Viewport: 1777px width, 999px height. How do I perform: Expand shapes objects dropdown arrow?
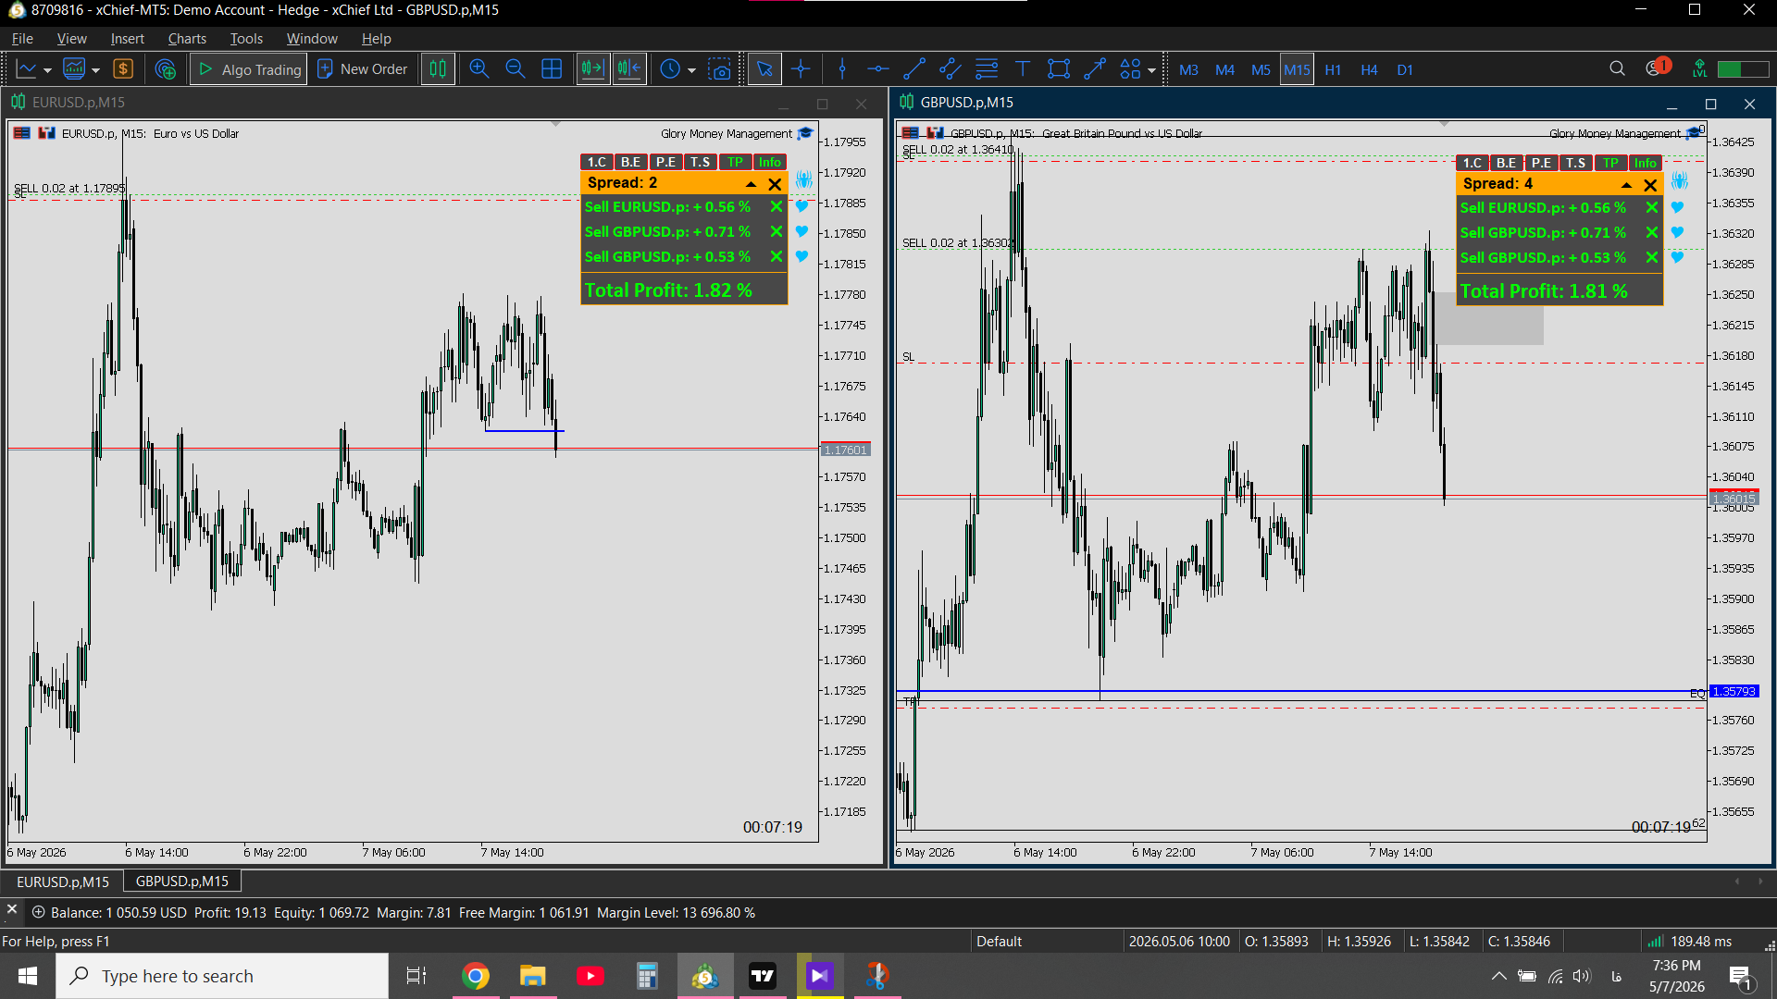(x=1151, y=70)
